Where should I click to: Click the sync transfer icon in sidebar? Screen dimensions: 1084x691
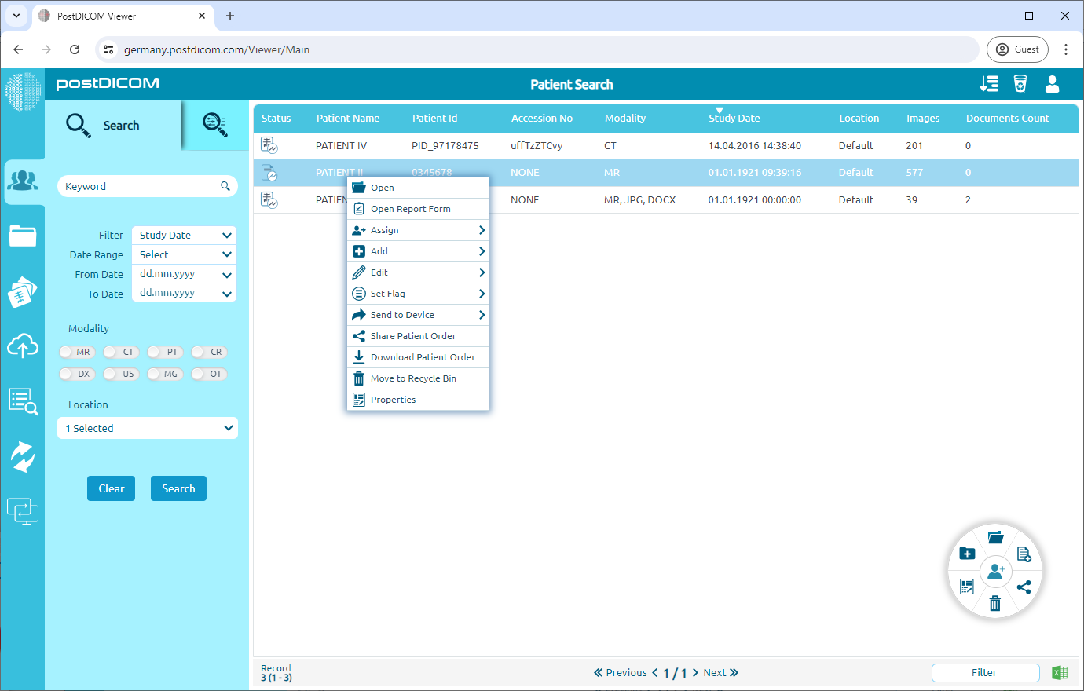[24, 455]
